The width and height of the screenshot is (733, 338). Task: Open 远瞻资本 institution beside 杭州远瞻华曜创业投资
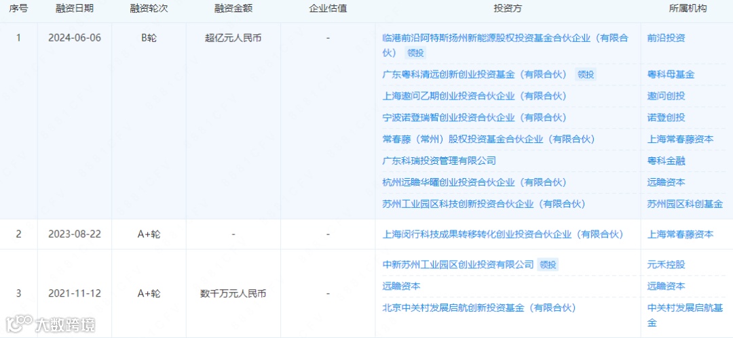coord(666,182)
